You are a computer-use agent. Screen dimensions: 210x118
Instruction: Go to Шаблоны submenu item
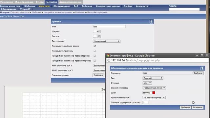30,6
